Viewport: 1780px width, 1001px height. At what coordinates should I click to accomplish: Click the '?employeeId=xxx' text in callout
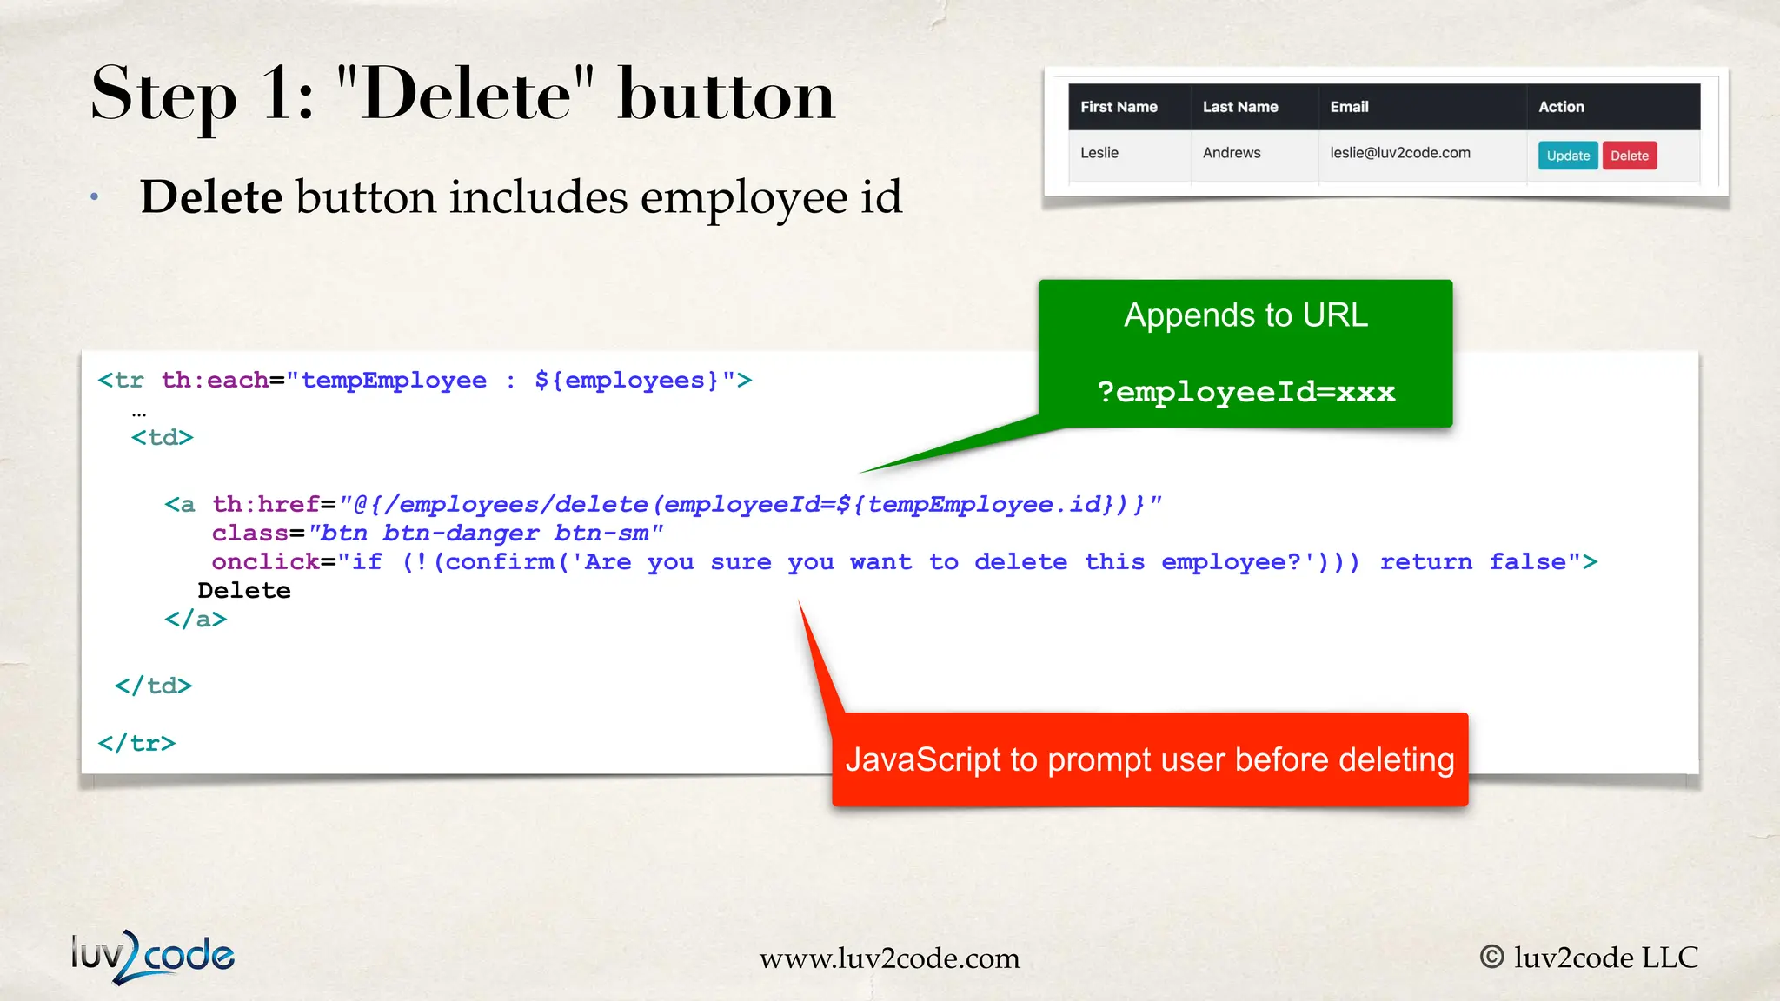coord(1245,392)
